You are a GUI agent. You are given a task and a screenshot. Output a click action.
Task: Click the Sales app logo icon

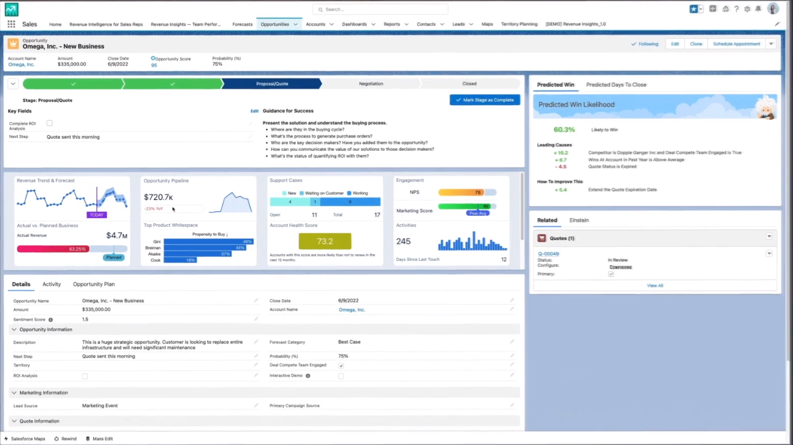11,9
